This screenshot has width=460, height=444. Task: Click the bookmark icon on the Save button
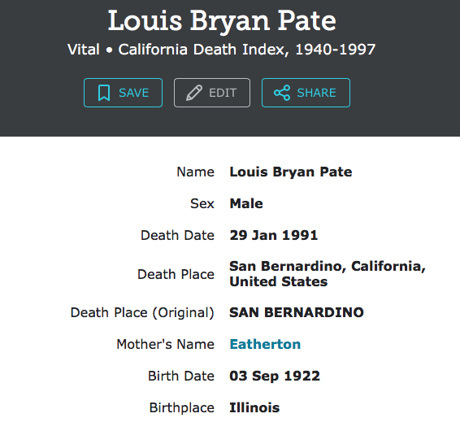104,93
